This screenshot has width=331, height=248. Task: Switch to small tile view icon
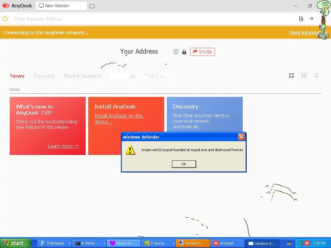point(304,76)
